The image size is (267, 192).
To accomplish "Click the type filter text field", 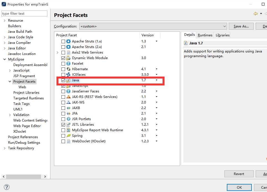I will (24, 14).
